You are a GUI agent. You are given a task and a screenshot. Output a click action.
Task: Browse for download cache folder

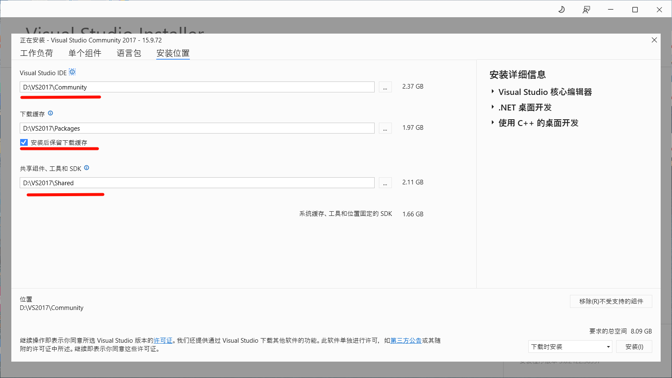pos(385,128)
